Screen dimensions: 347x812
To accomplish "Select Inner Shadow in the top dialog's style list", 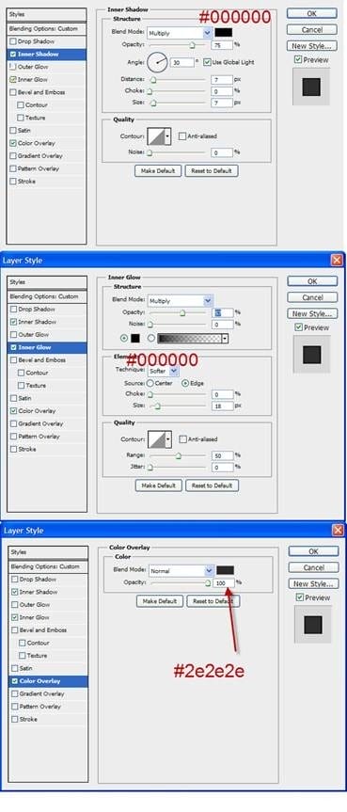I will tap(47, 54).
